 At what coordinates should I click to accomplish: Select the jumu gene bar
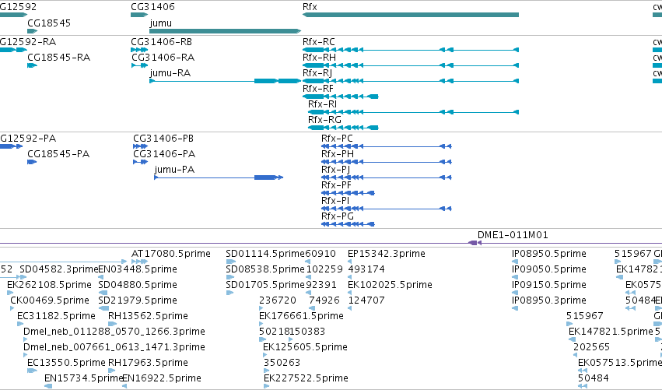coord(225,31)
